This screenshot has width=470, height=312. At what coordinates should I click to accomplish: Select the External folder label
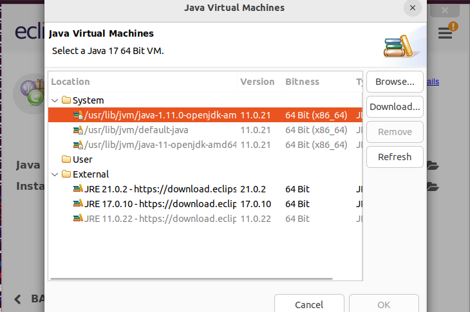[x=91, y=174]
